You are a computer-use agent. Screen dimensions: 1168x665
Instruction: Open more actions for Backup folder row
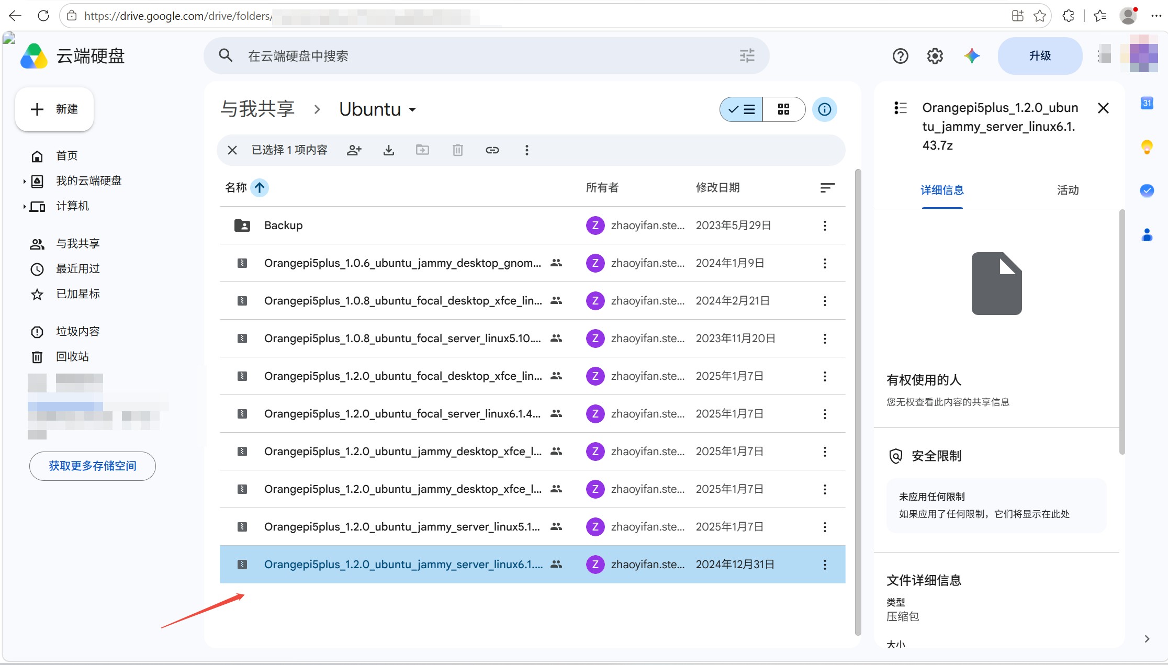coord(825,226)
